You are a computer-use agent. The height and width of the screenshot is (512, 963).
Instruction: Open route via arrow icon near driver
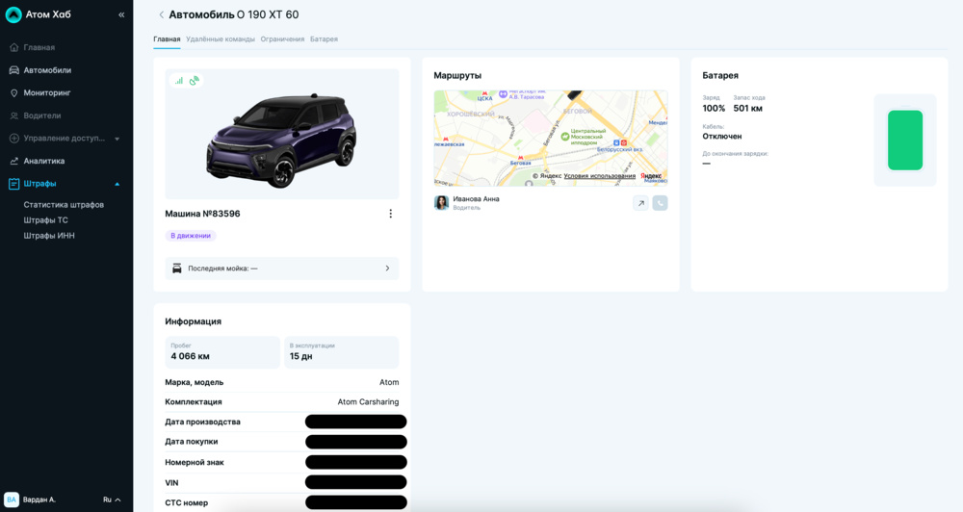640,203
